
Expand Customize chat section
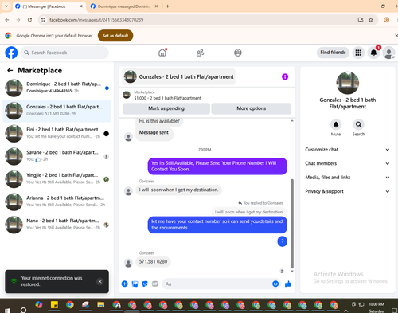pos(347,150)
